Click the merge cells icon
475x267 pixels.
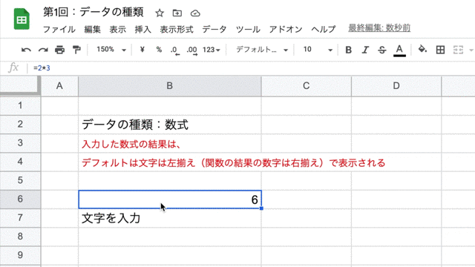tap(458, 50)
